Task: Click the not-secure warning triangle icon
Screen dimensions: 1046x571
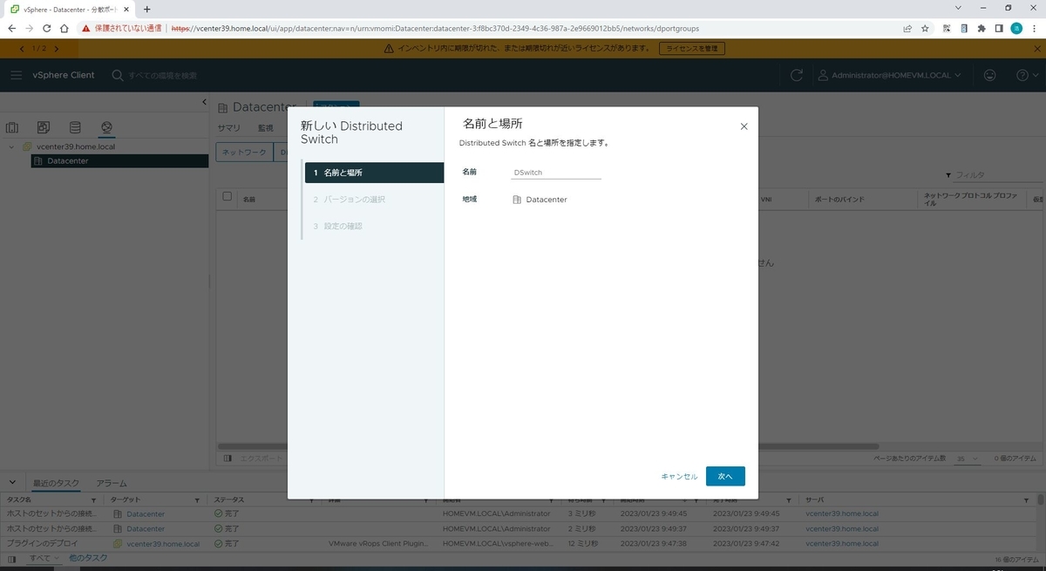Action: pyautogui.click(x=86, y=28)
